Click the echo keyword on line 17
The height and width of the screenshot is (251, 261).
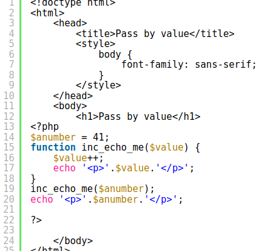point(64,168)
